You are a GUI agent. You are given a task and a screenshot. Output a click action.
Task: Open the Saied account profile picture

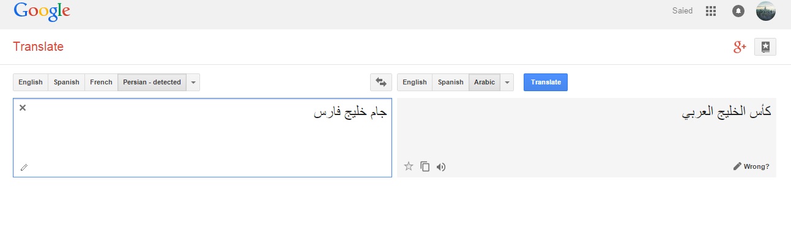(x=766, y=11)
